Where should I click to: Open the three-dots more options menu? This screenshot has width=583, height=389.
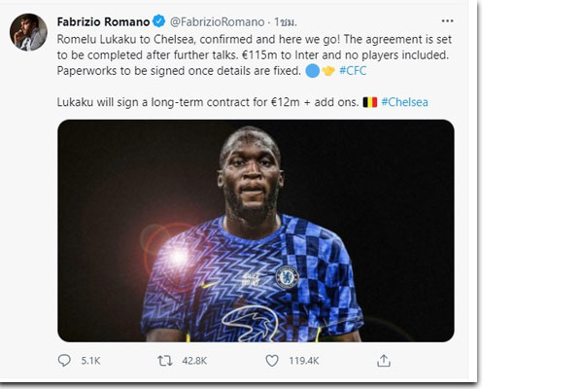(x=447, y=20)
